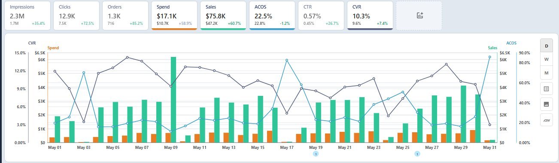Toggle the Sales metric card
This screenshot has height=163, width=559.
[x=223, y=15]
